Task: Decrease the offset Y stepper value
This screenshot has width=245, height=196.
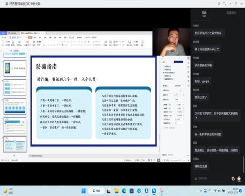Action: (x=176, y=108)
